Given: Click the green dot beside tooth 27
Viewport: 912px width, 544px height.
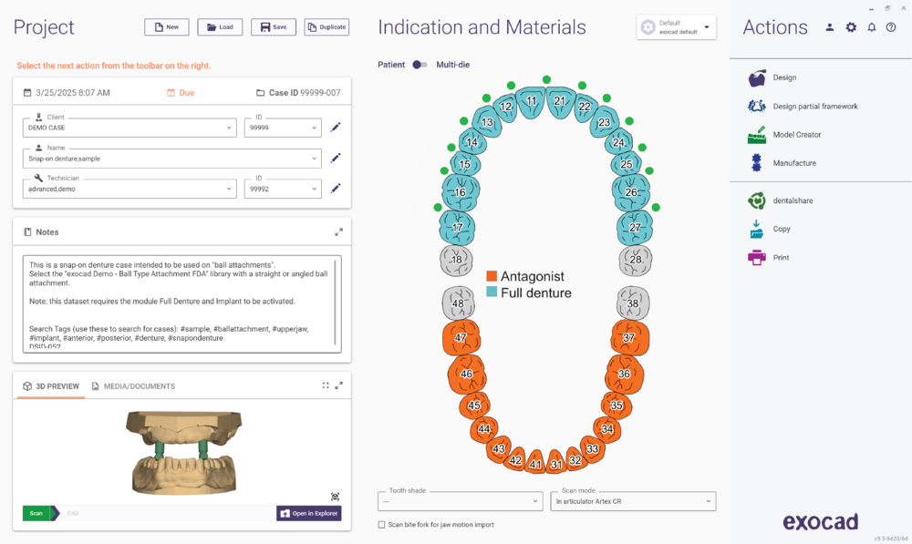Looking at the screenshot, I should (656, 207).
